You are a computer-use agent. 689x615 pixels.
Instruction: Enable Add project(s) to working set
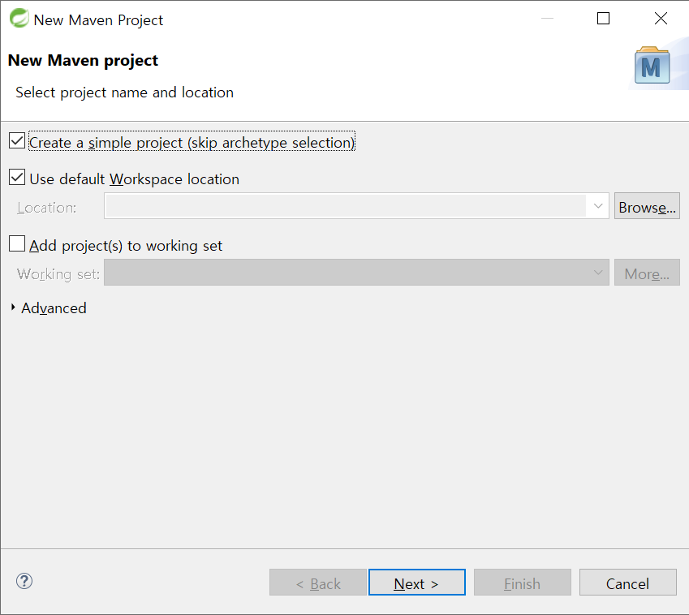click(x=17, y=243)
